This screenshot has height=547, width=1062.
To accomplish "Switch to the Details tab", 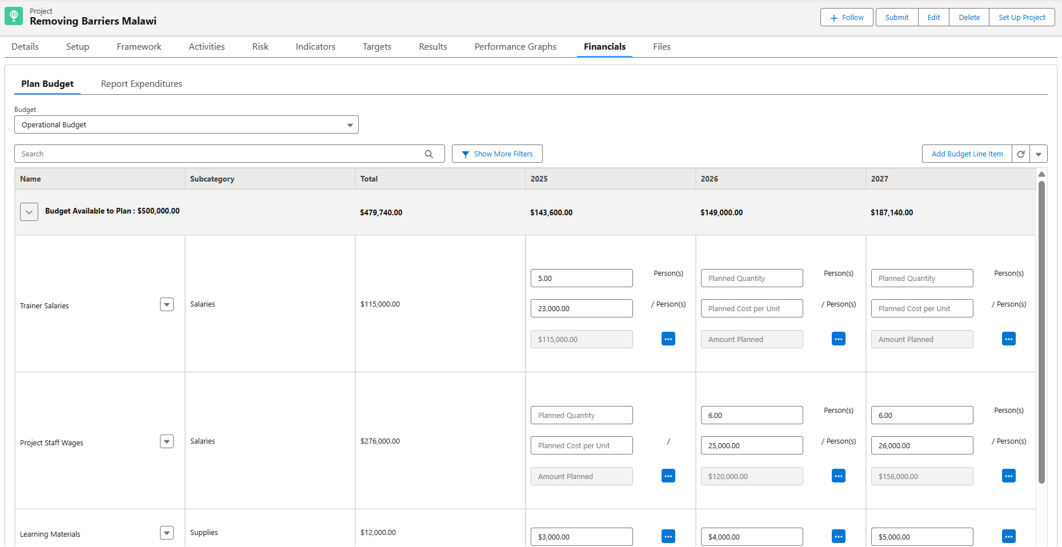I will [x=25, y=47].
